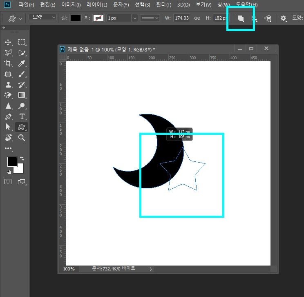Toggle the width-height link icon
This screenshot has height=297, width=304.
tap(197, 18)
